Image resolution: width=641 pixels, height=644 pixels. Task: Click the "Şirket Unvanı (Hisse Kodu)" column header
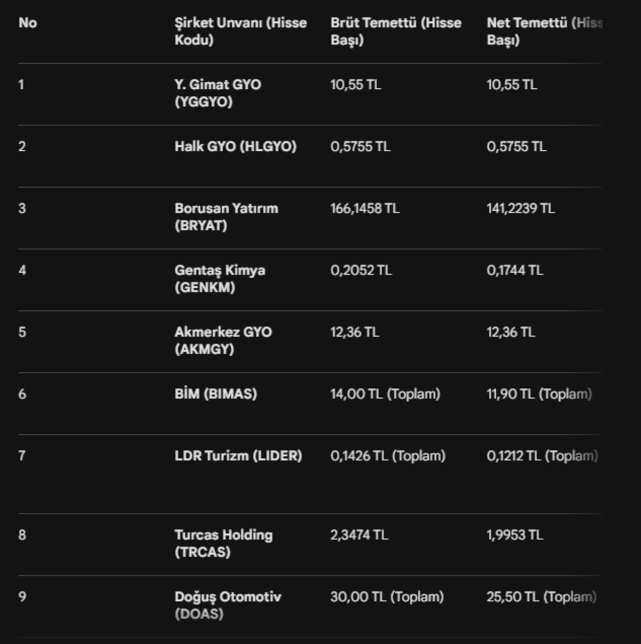(x=240, y=31)
